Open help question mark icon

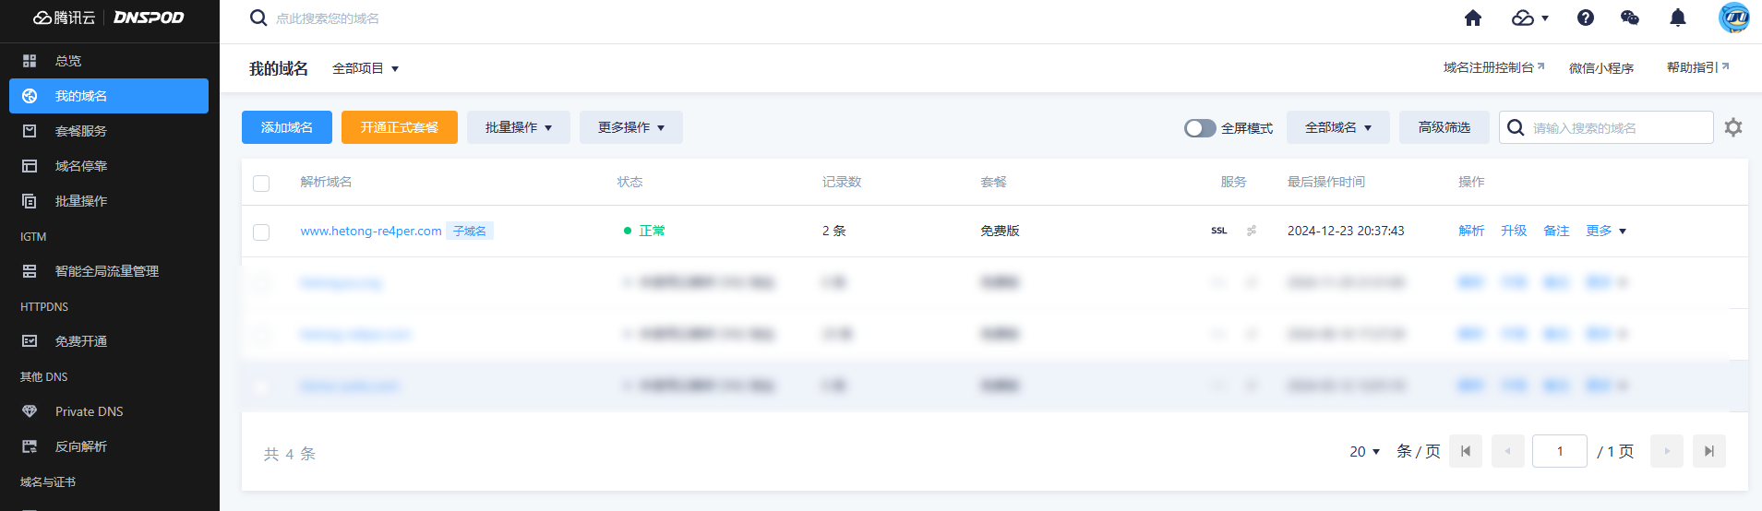pyautogui.click(x=1586, y=18)
